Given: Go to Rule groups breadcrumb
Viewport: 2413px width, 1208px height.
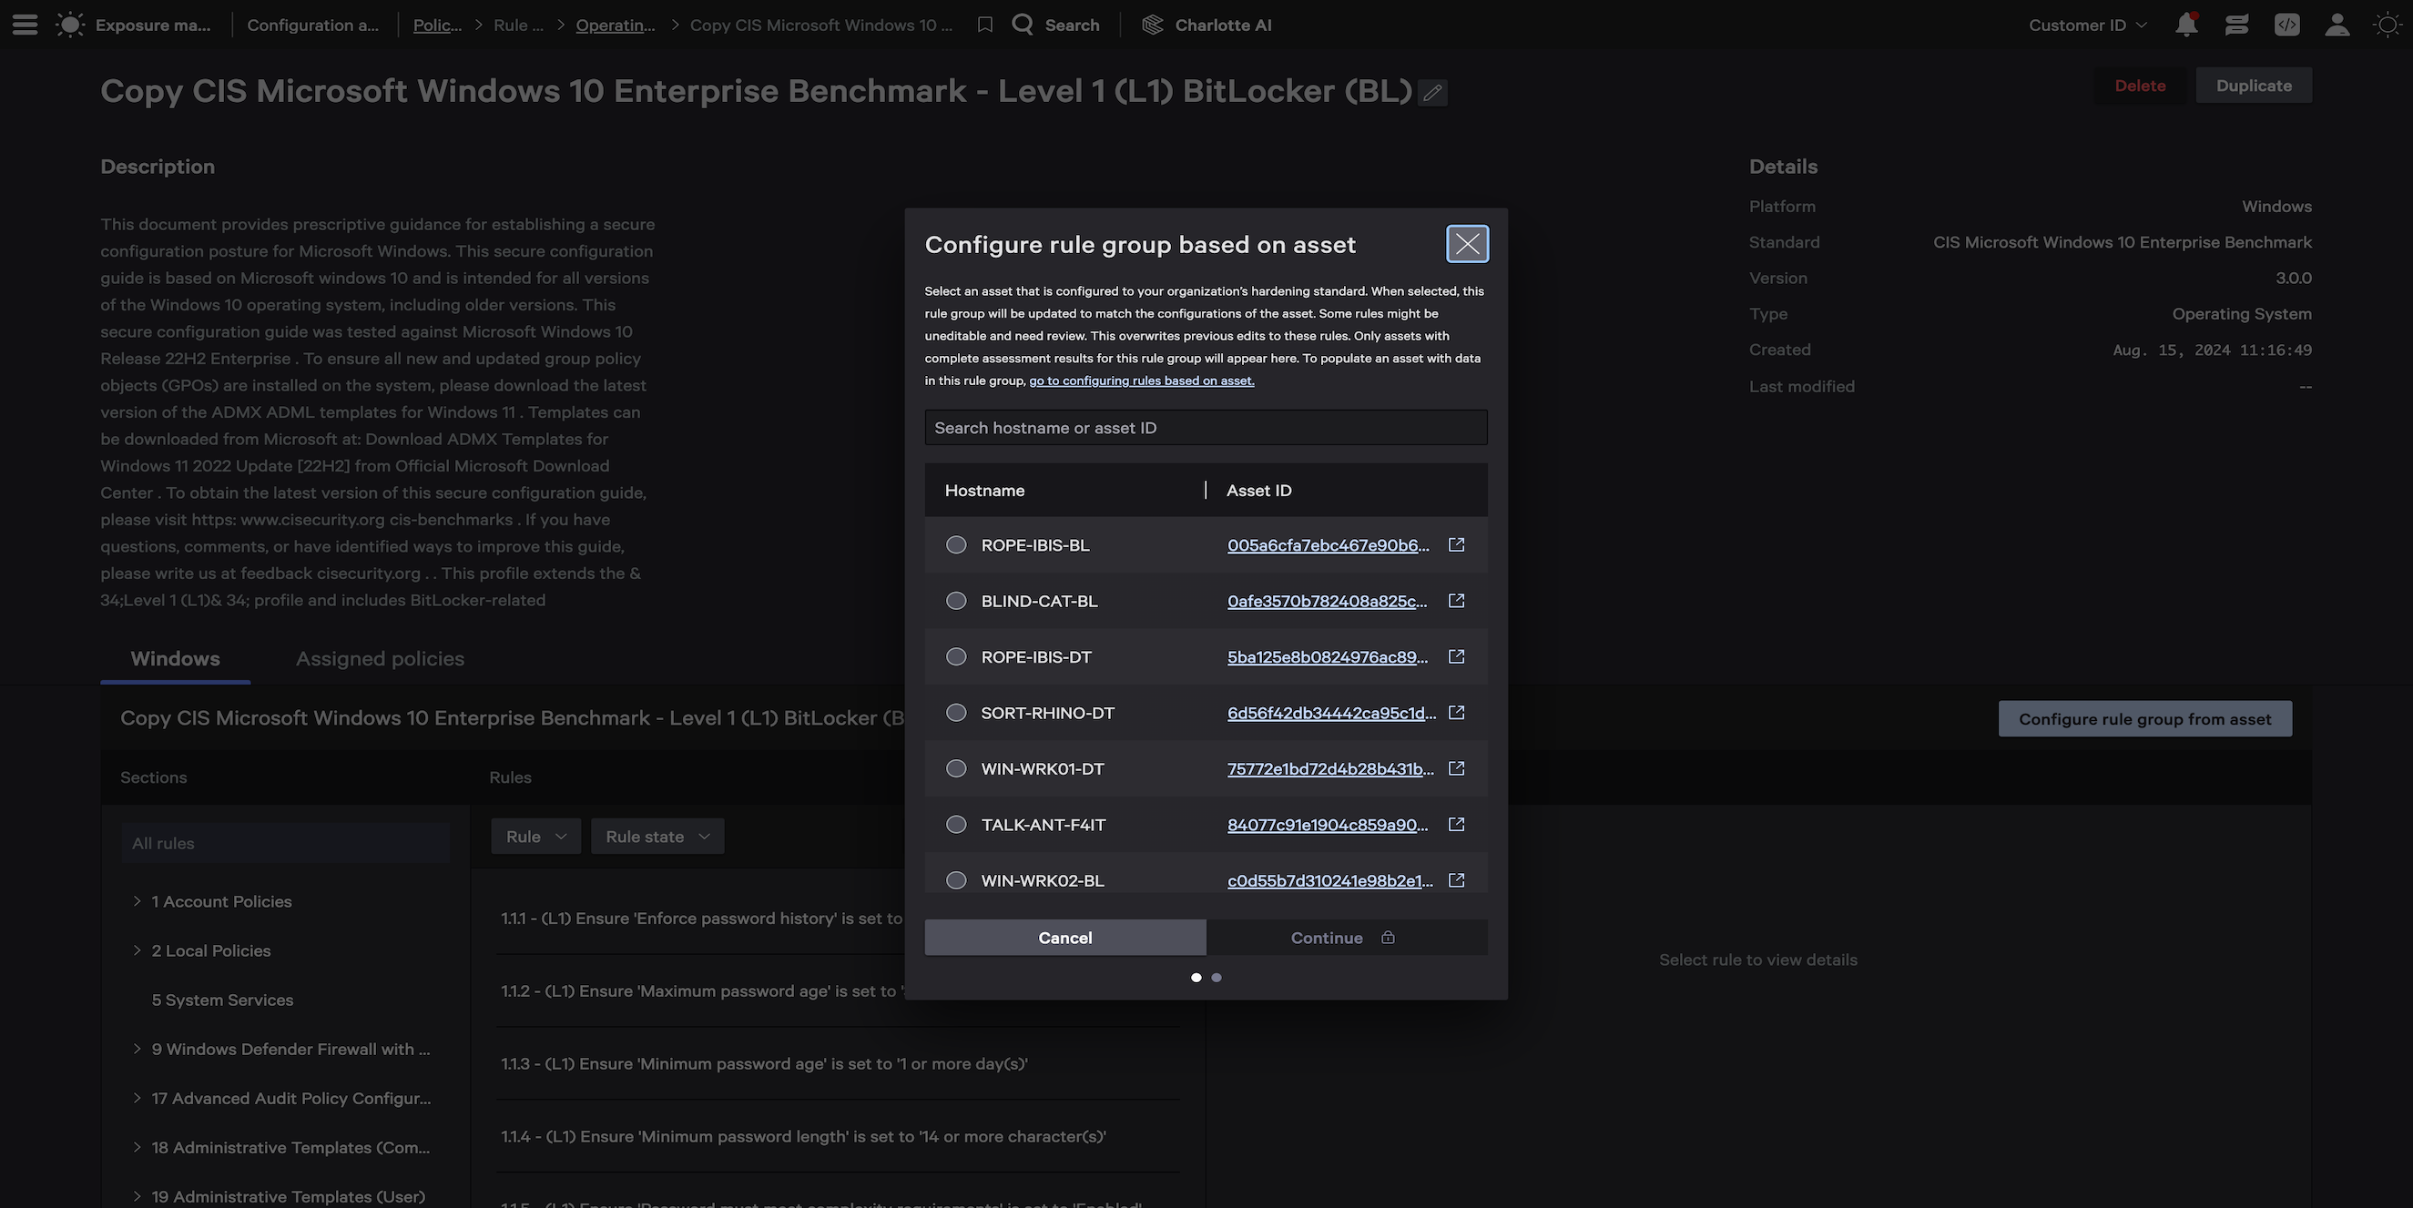Looking at the screenshot, I should click(x=518, y=25).
